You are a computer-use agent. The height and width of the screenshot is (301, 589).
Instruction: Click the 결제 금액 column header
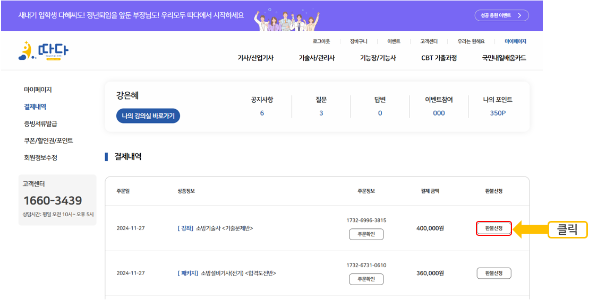(x=430, y=191)
